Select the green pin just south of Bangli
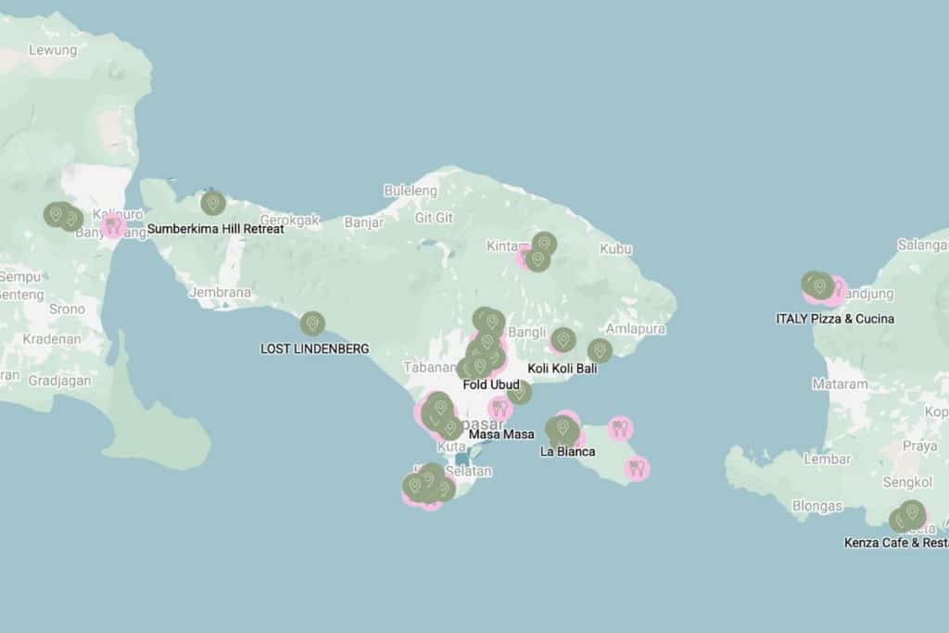 click(x=563, y=340)
